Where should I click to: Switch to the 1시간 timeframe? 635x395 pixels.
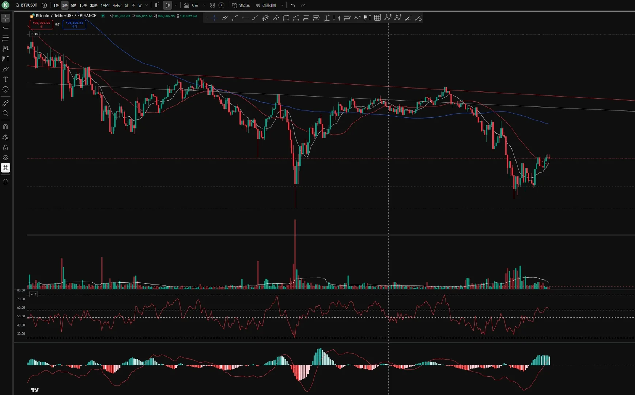pos(105,5)
